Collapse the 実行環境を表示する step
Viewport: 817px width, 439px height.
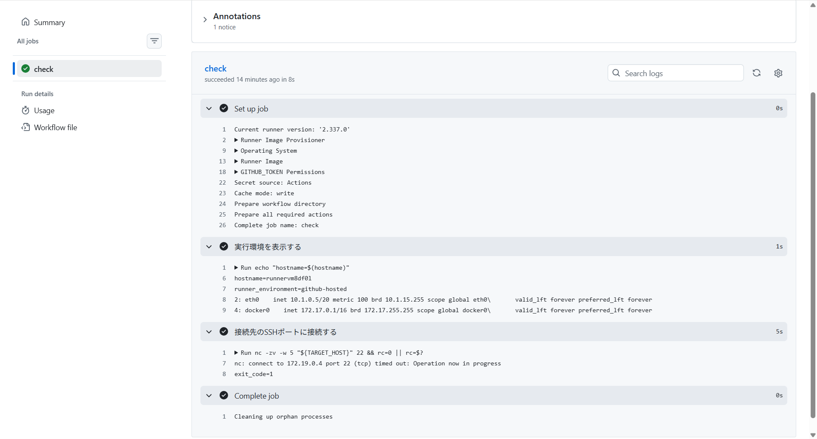point(209,247)
